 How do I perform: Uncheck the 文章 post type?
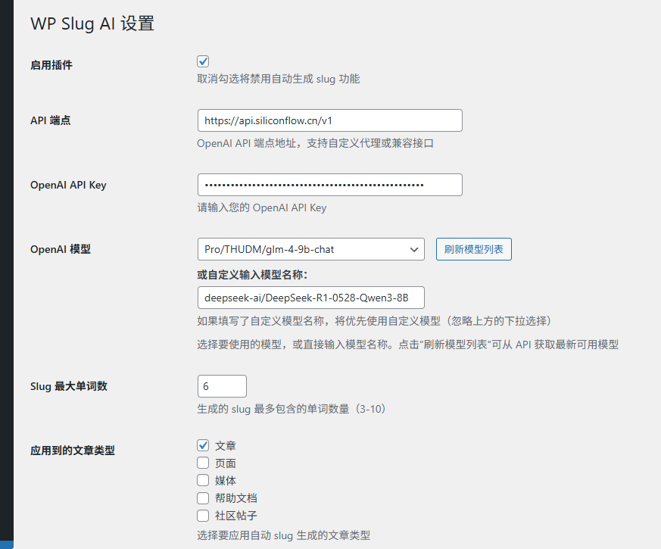(203, 445)
